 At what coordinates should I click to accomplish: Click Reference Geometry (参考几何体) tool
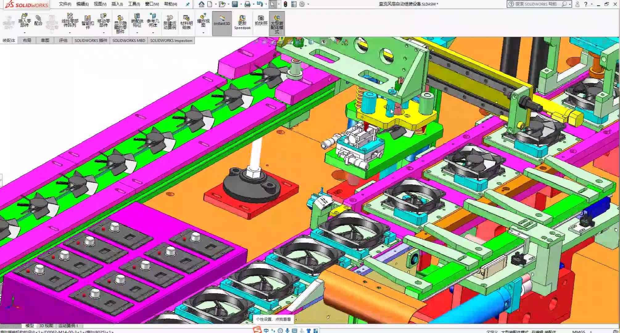153,20
